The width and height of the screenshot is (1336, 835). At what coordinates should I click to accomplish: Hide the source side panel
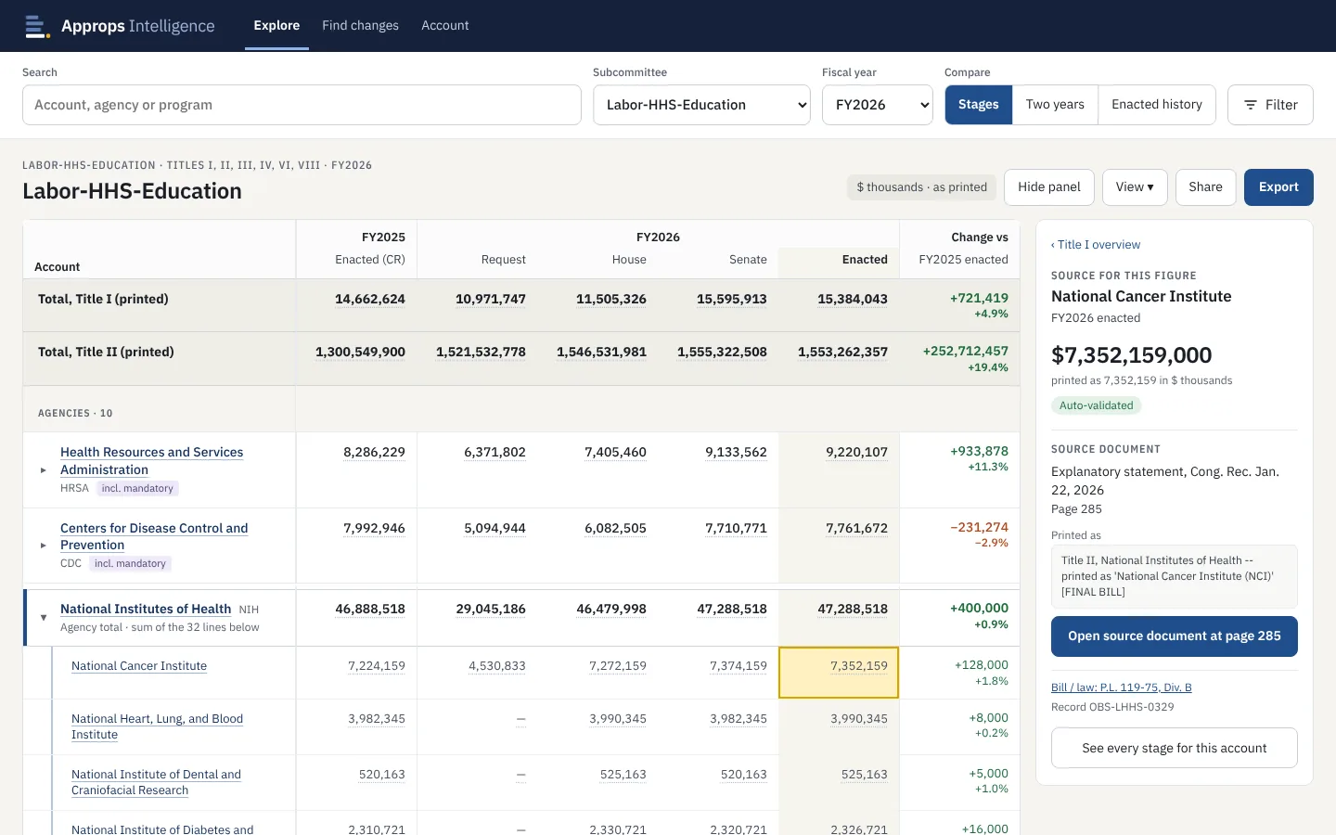pos(1049,187)
